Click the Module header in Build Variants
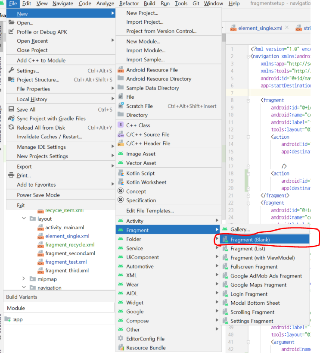The height and width of the screenshot is (353, 320). [x=59, y=308]
